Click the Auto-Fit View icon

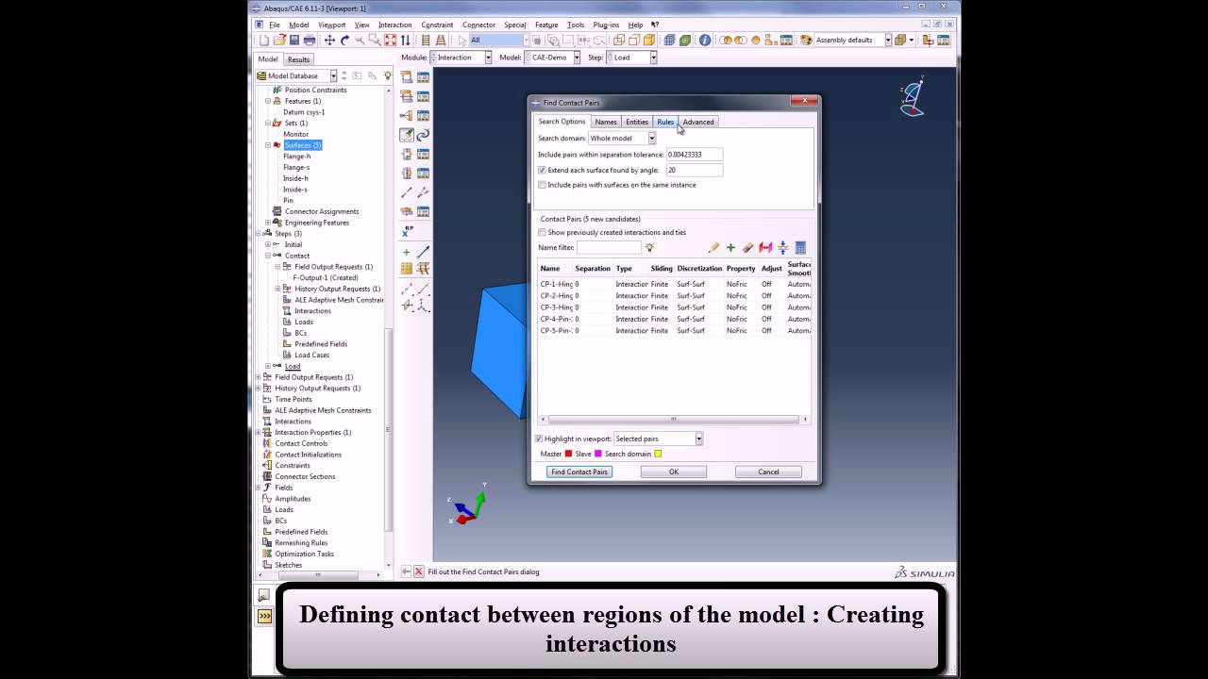click(390, 41)
